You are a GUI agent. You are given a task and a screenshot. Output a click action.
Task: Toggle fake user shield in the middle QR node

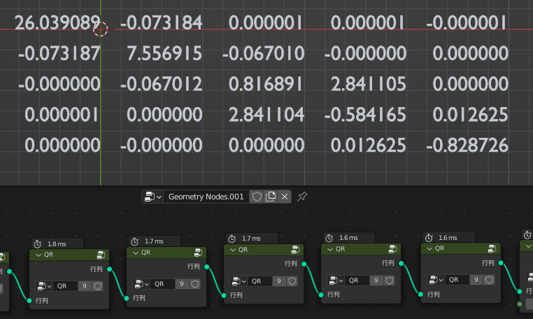tap(292, 281)
